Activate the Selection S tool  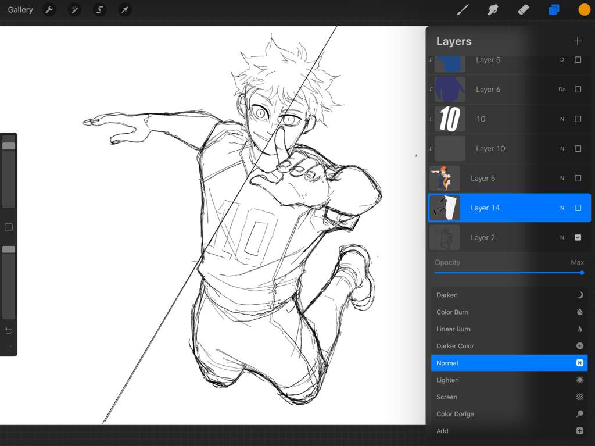(x=99, y=10)
